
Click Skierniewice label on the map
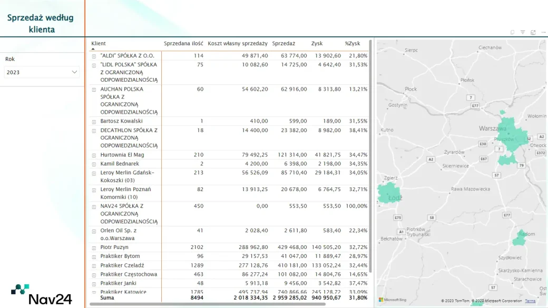456,166
